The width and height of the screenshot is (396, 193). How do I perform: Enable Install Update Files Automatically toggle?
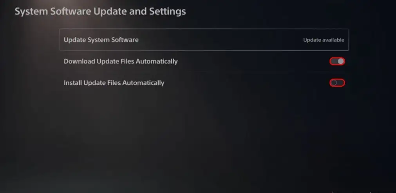pyautogui.click(x=337, y=83)
